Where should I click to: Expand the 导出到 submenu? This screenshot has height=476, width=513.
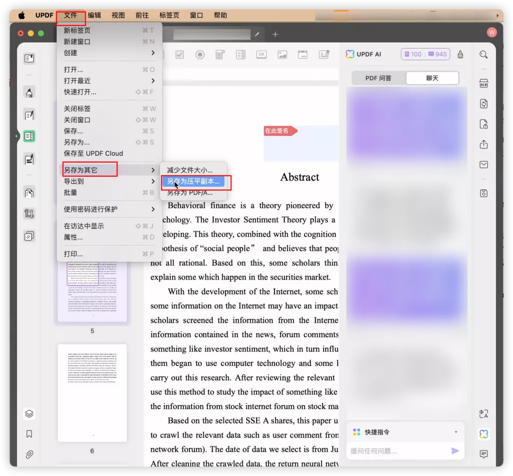pos(109,181)
